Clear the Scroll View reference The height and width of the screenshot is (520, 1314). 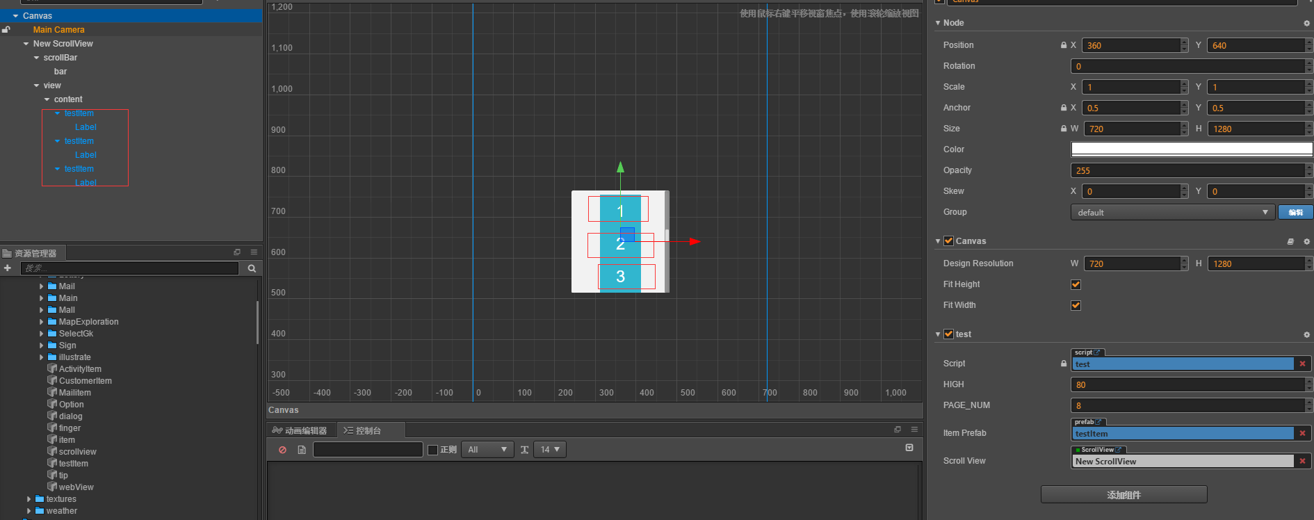click(1302, 461)
